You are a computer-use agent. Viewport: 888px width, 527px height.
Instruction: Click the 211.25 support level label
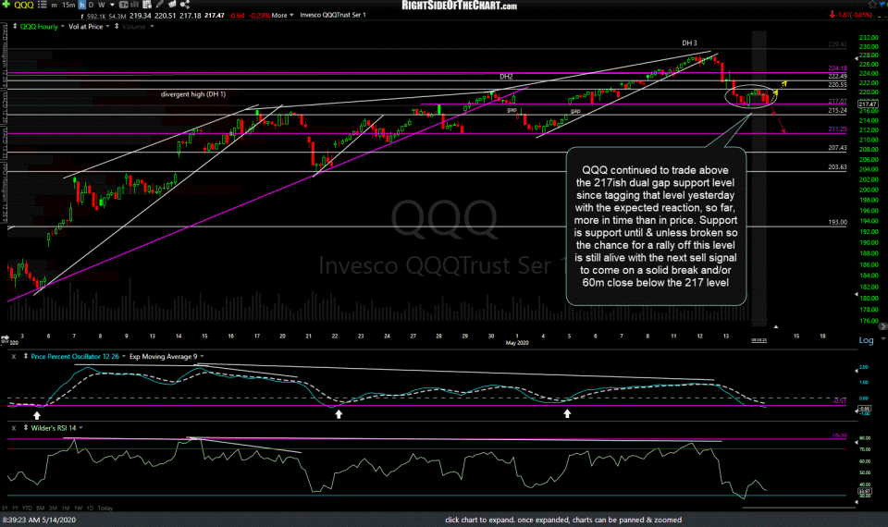(838, 129)
